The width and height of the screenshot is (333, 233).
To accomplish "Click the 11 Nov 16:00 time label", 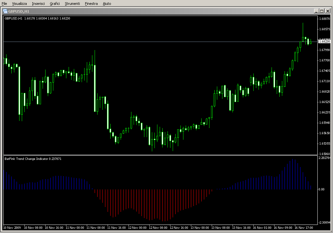I will [116, 228].
